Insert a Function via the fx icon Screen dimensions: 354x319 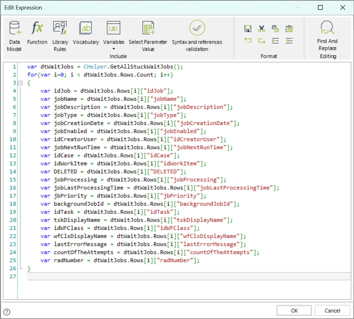[x=37, y=33]
